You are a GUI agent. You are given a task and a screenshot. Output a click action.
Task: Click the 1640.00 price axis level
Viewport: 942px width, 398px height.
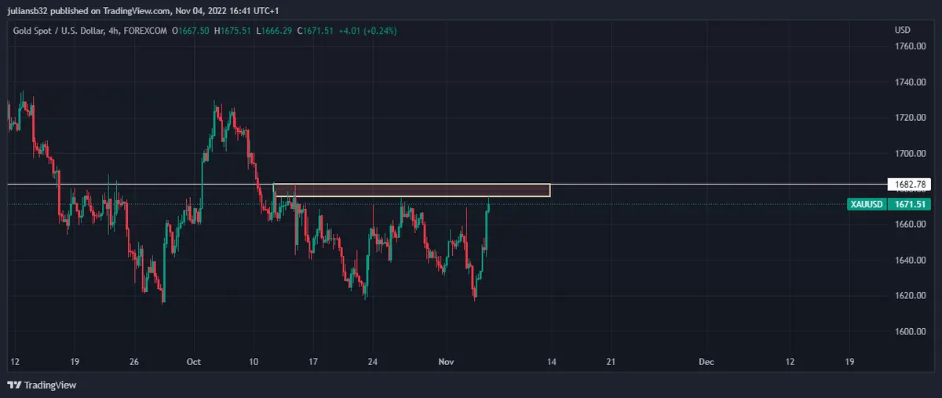911,260
